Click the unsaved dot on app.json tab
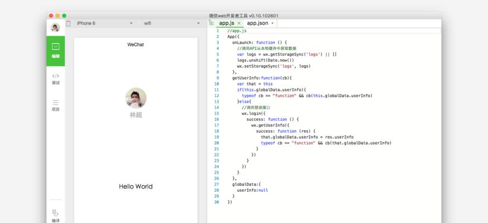488x223 pixels. pos(273,23)
